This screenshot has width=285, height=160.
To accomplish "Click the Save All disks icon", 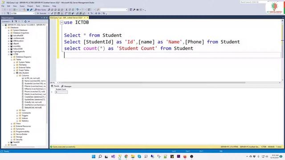I will click(x=31, y=10).
